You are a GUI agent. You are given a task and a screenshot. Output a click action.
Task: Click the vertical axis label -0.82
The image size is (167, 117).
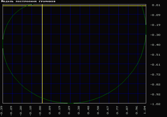[x=155, y=84]
